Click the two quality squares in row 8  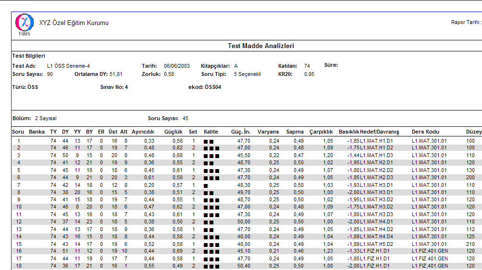coord(208,193)
